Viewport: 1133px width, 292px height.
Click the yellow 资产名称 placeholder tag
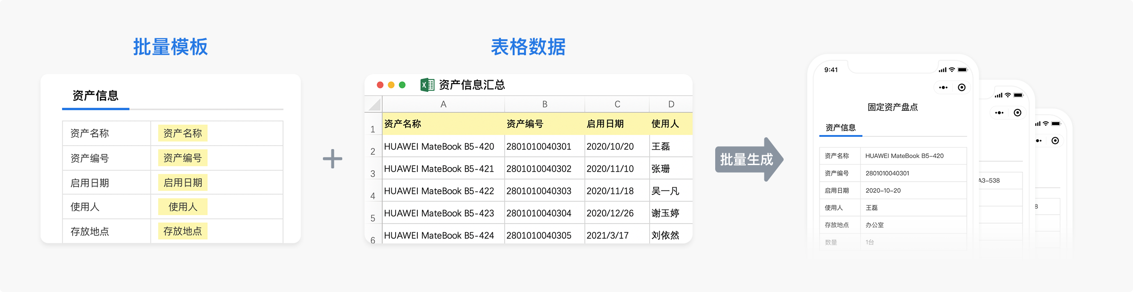tap(183, 133)
